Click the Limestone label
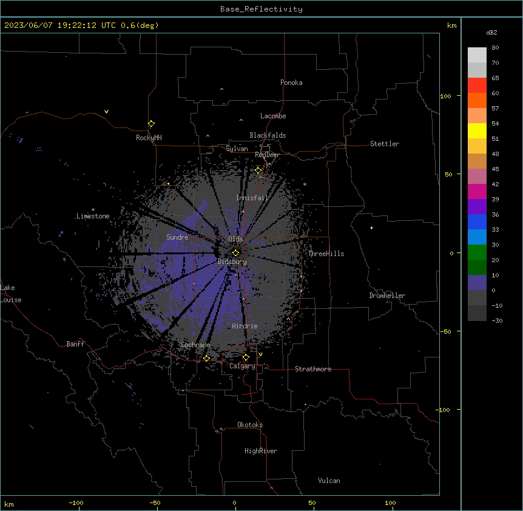Screen dimensions: 523x511 [x=93, y=216]
